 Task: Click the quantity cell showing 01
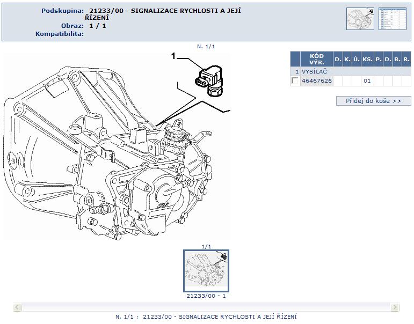[367, 81]
